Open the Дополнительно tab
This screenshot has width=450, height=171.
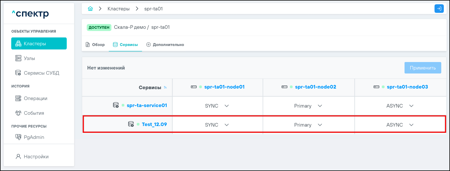tap(165, 45)
